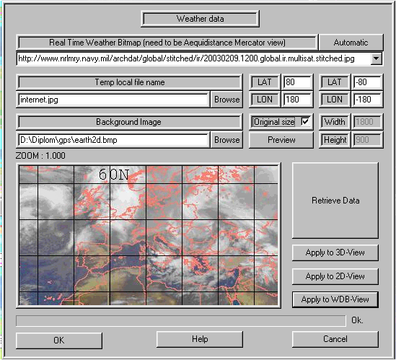This screenshot has width=396, height=360.
Task: Click the Automatic button
Action: point(351,42)
